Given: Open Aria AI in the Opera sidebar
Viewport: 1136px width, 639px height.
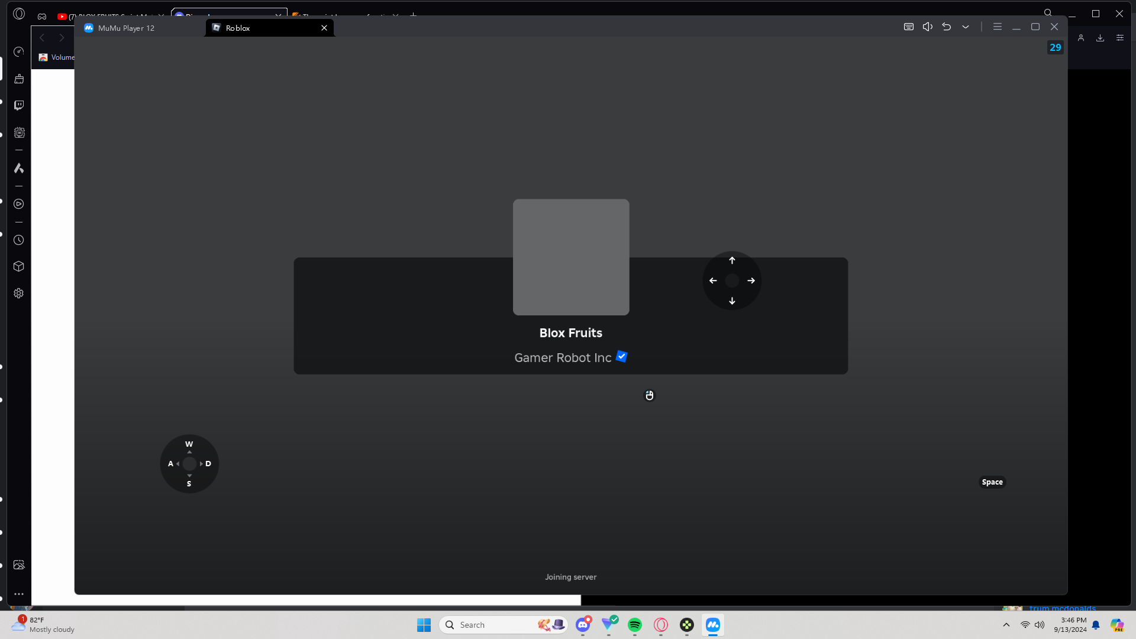Looking at the screenshot, I should point(19,169).
